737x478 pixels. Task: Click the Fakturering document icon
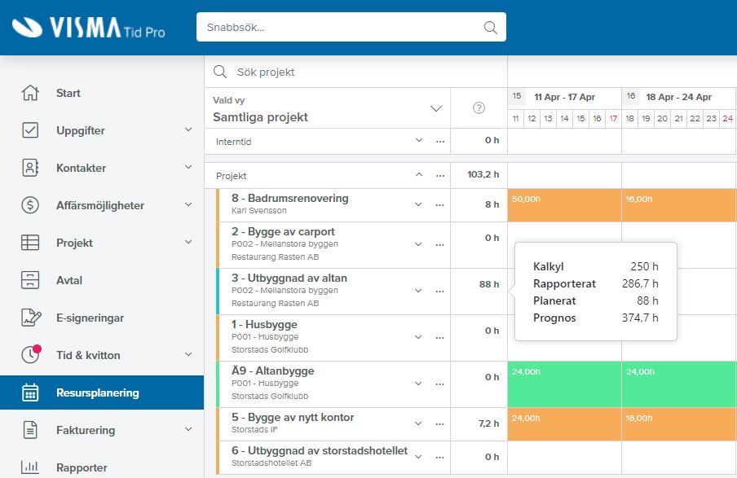pyautogui.click(x=30, y=430)
